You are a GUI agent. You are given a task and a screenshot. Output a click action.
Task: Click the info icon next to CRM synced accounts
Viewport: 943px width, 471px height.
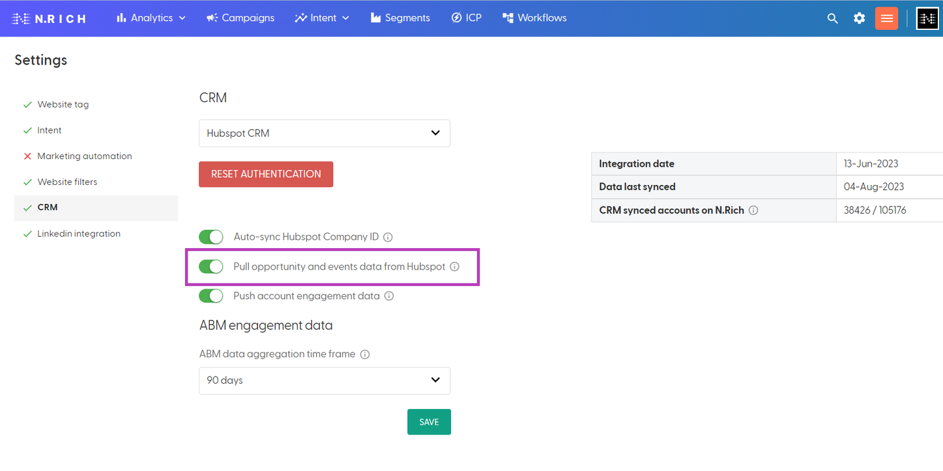click(753, 210)
